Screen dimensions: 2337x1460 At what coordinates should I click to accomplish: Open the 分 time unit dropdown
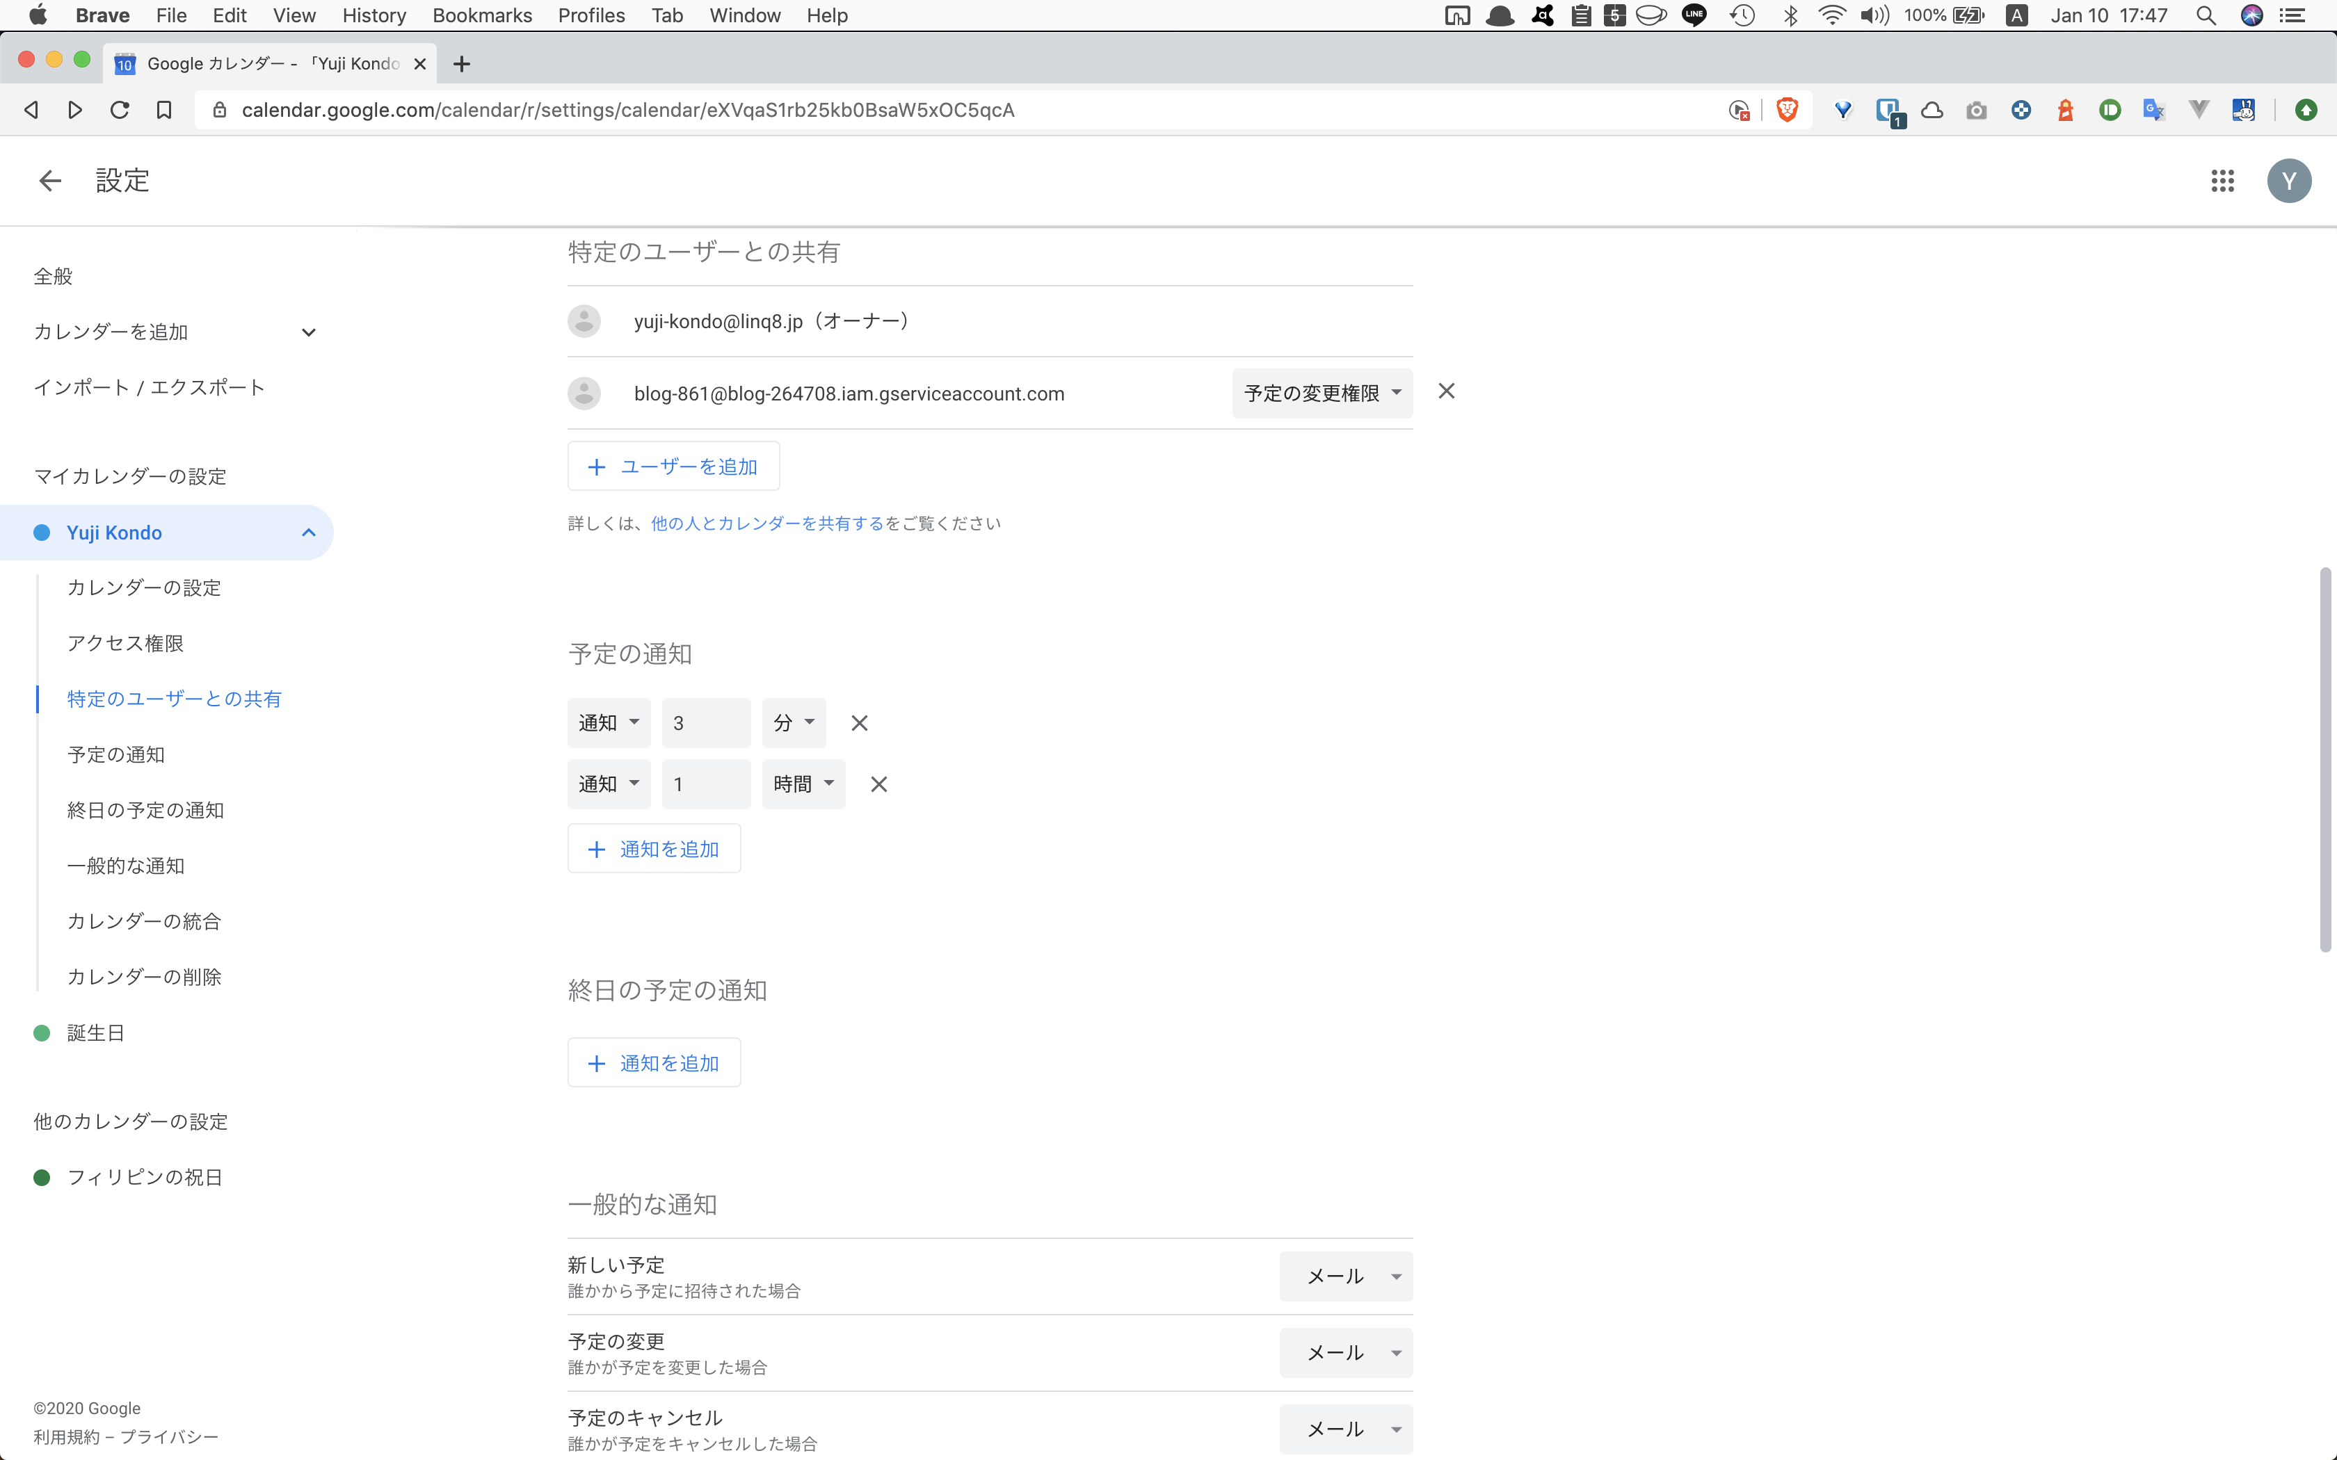(794, 722)
